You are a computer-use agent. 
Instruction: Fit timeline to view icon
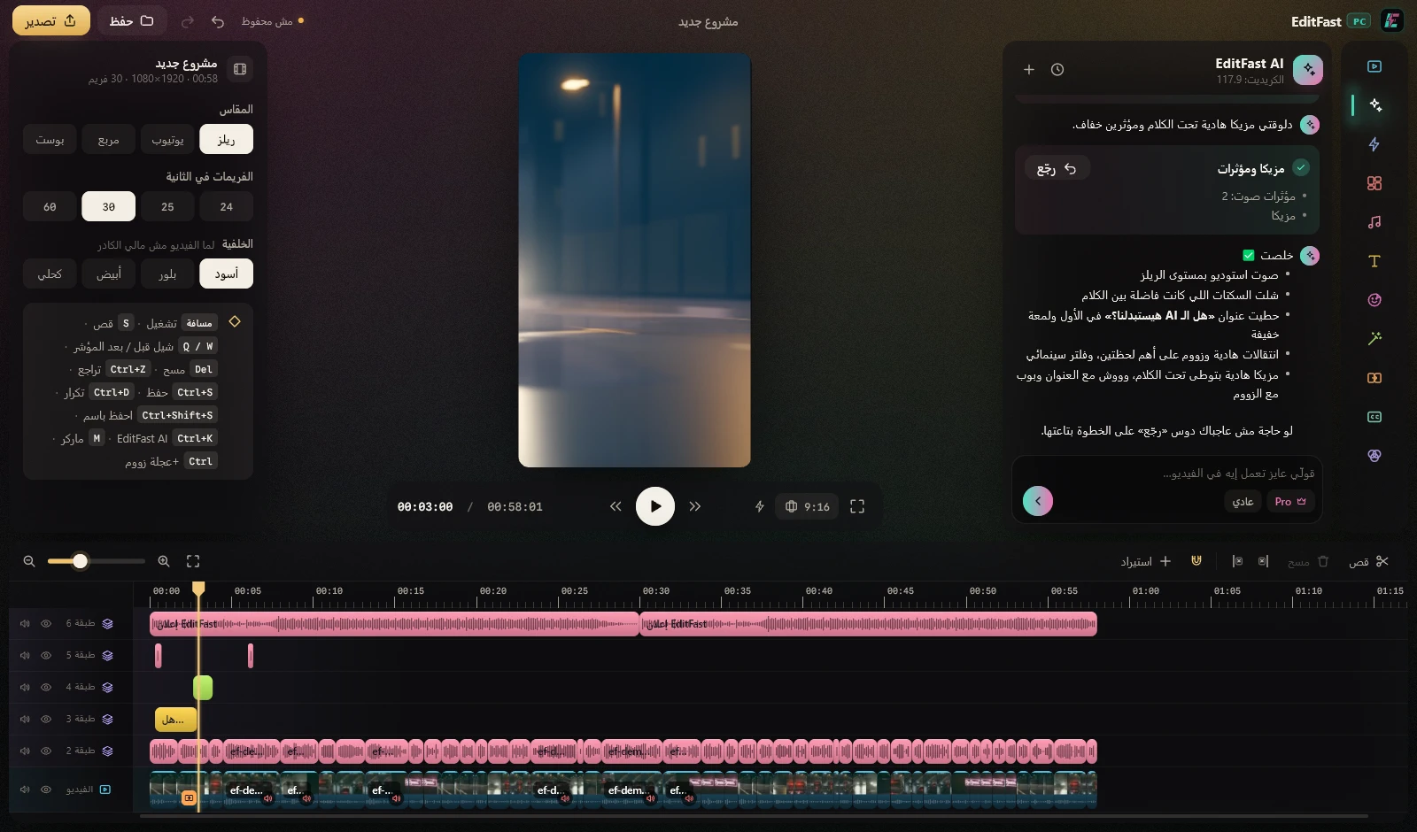coord(193,561)
